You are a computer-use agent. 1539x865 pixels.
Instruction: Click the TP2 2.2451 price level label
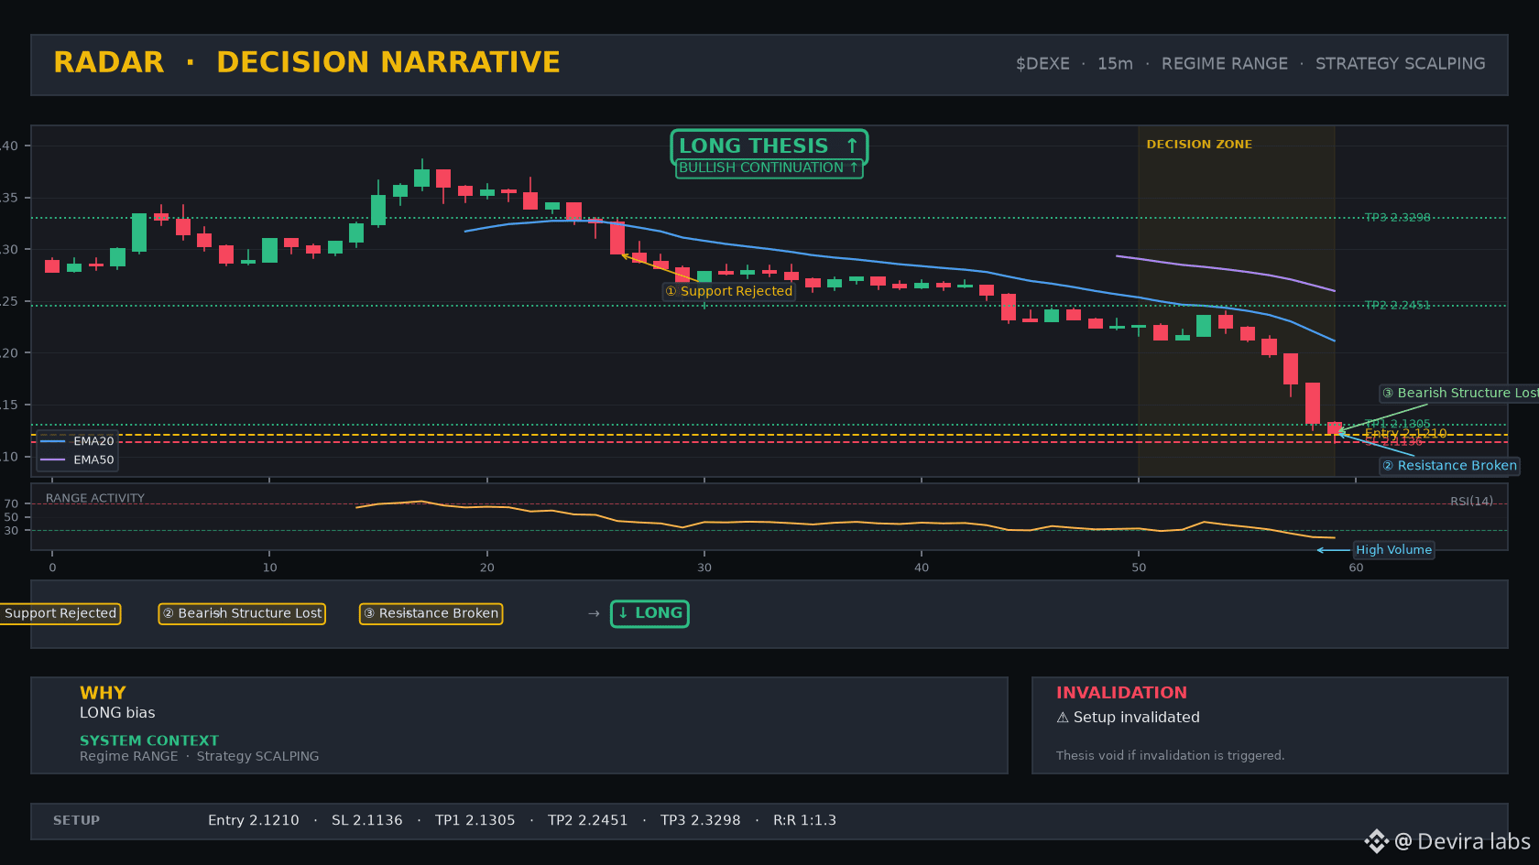1397,306
